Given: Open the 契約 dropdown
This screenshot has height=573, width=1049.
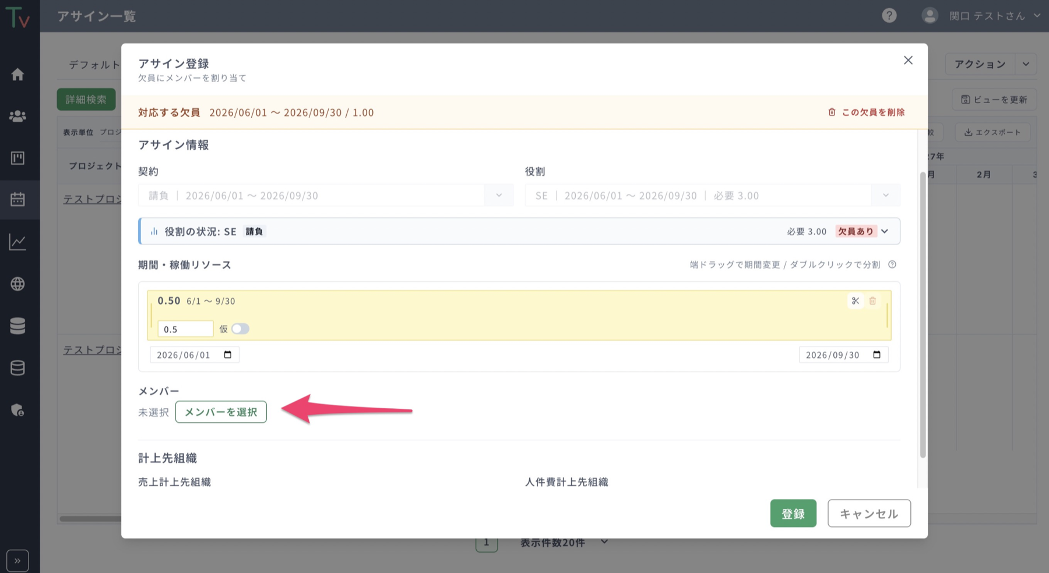Looking at the screenshot, I should (x=326, y=196).
